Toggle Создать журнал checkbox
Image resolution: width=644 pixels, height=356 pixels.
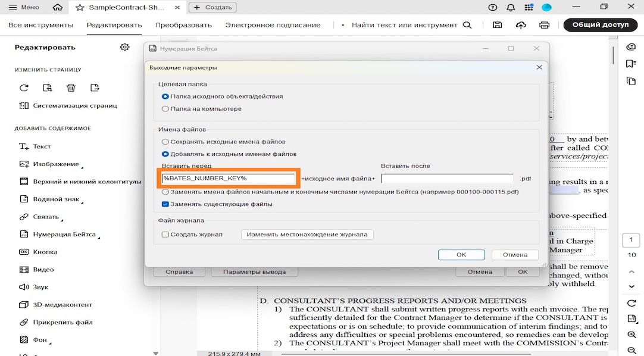pos(165,235)
